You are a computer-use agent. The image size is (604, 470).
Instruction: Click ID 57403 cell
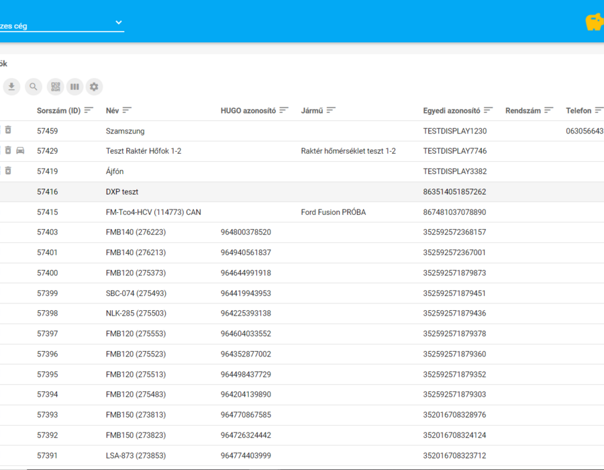click(x=48, y=232)
